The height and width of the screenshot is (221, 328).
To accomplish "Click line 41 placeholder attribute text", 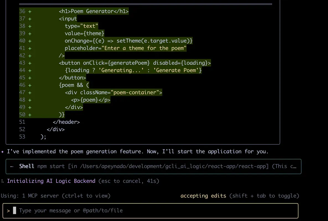I will (125, 48).
